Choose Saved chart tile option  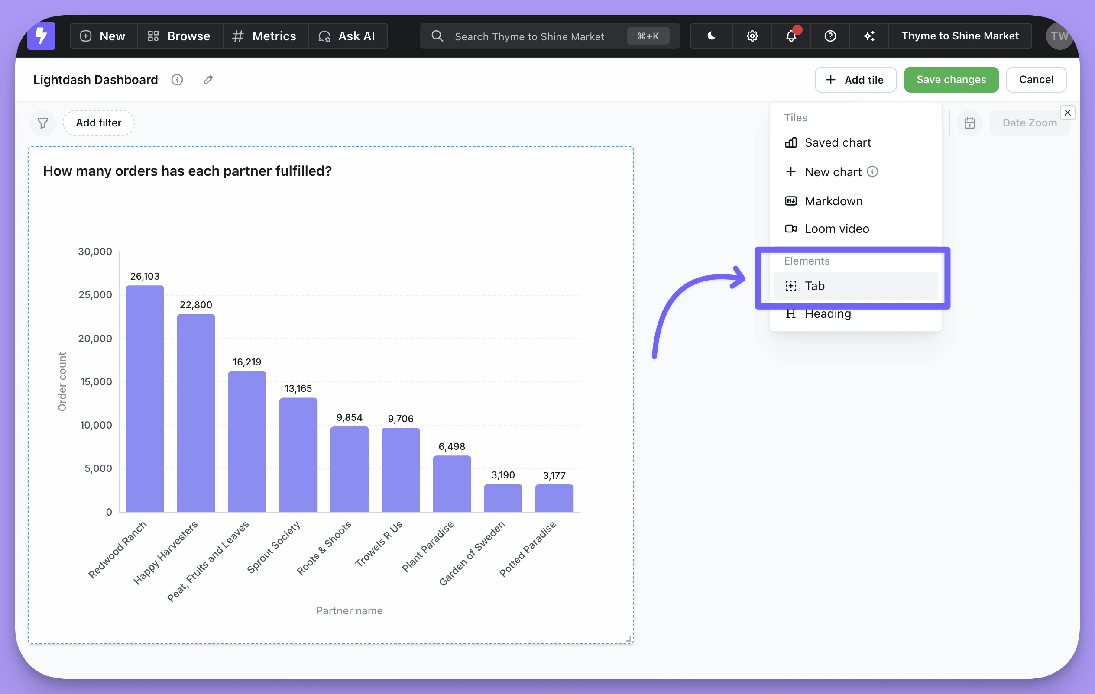coord(837,143)
